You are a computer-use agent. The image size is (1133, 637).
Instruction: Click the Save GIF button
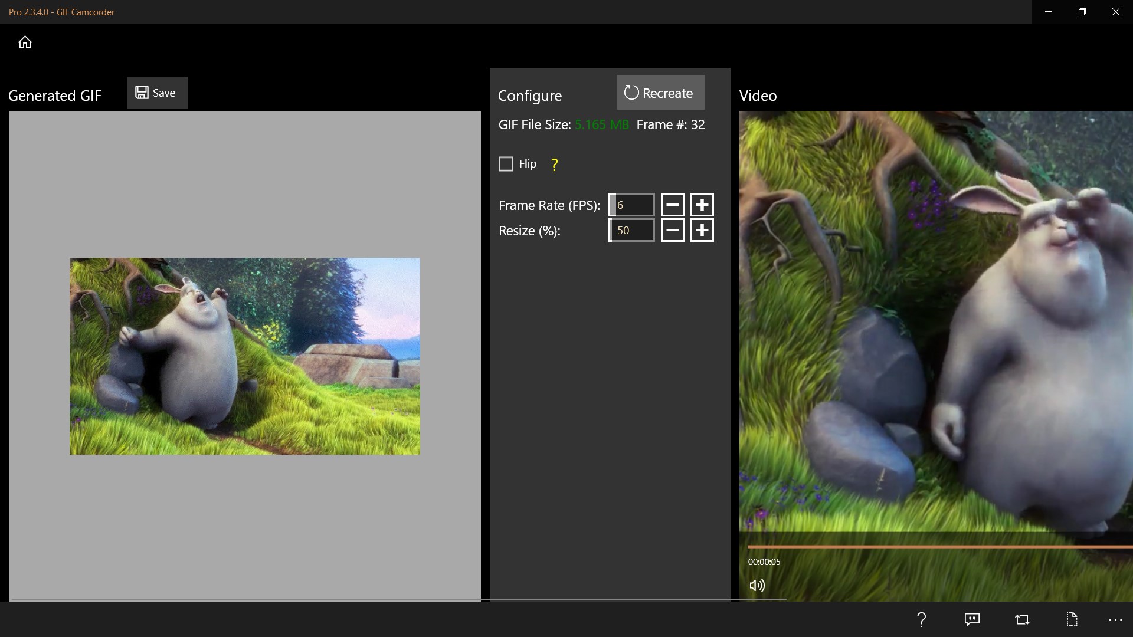pos(157,93)
